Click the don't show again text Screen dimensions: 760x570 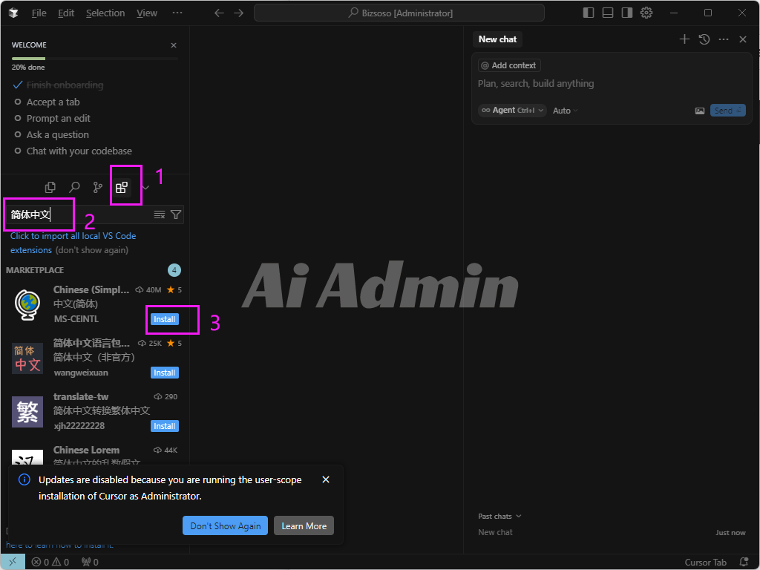click(91, 250)
